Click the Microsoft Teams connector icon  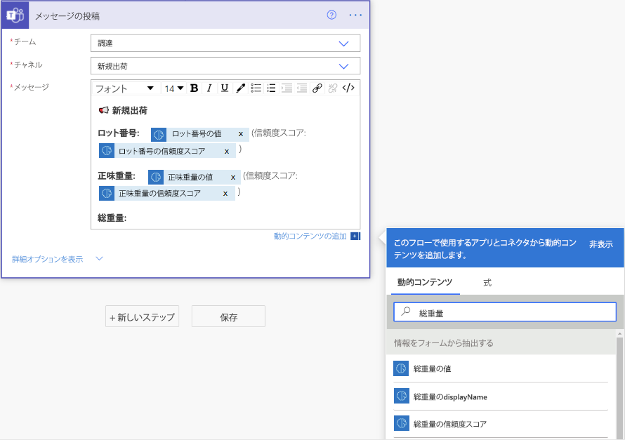[x=15, y=15]
